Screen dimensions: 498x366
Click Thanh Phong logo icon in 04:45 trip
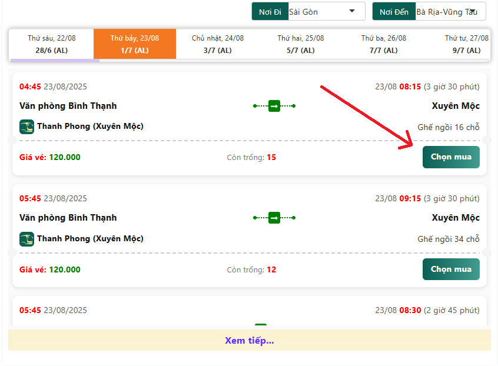[26, 127]
